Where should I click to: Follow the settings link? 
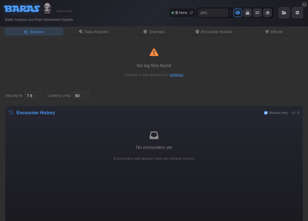click(x=176, y=75)
